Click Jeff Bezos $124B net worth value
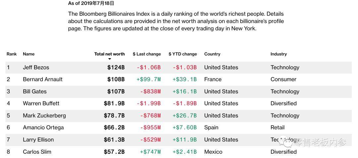Viewport: 358px width, 158px height. 116,67
